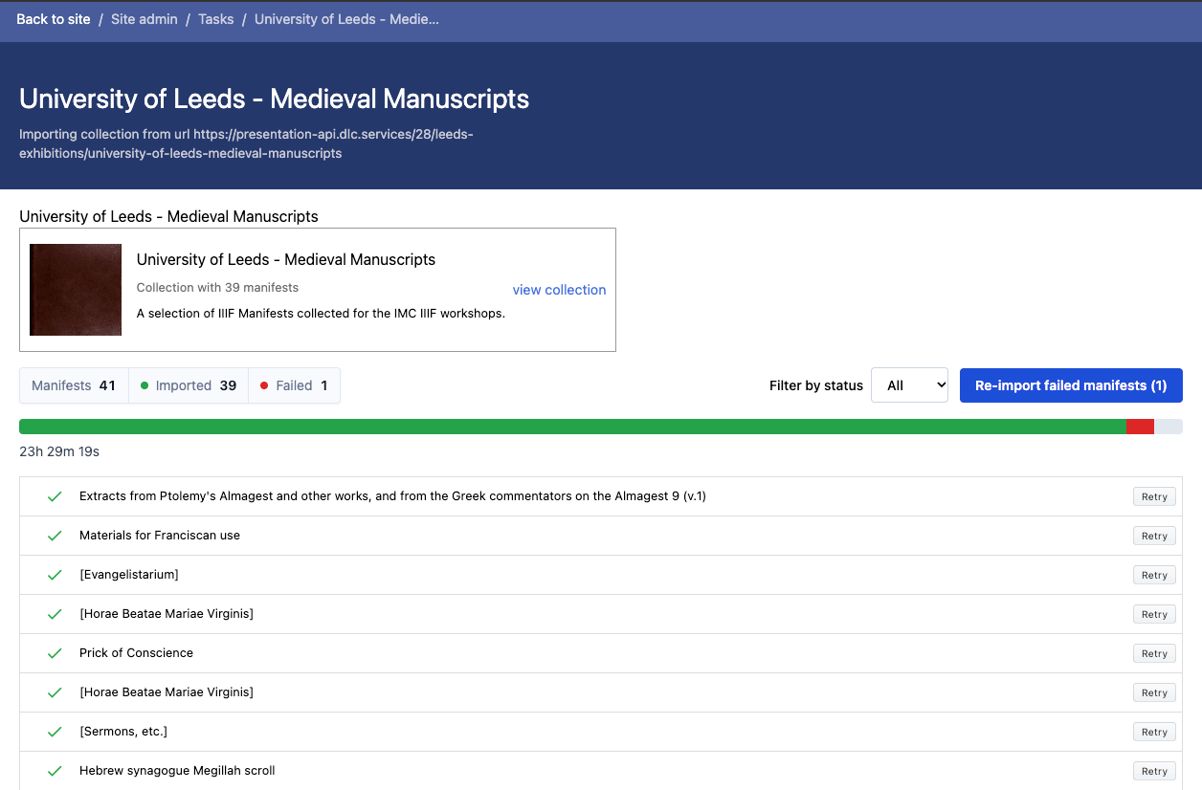Click the IMC IIIF workshops description text

click(321, 313)
